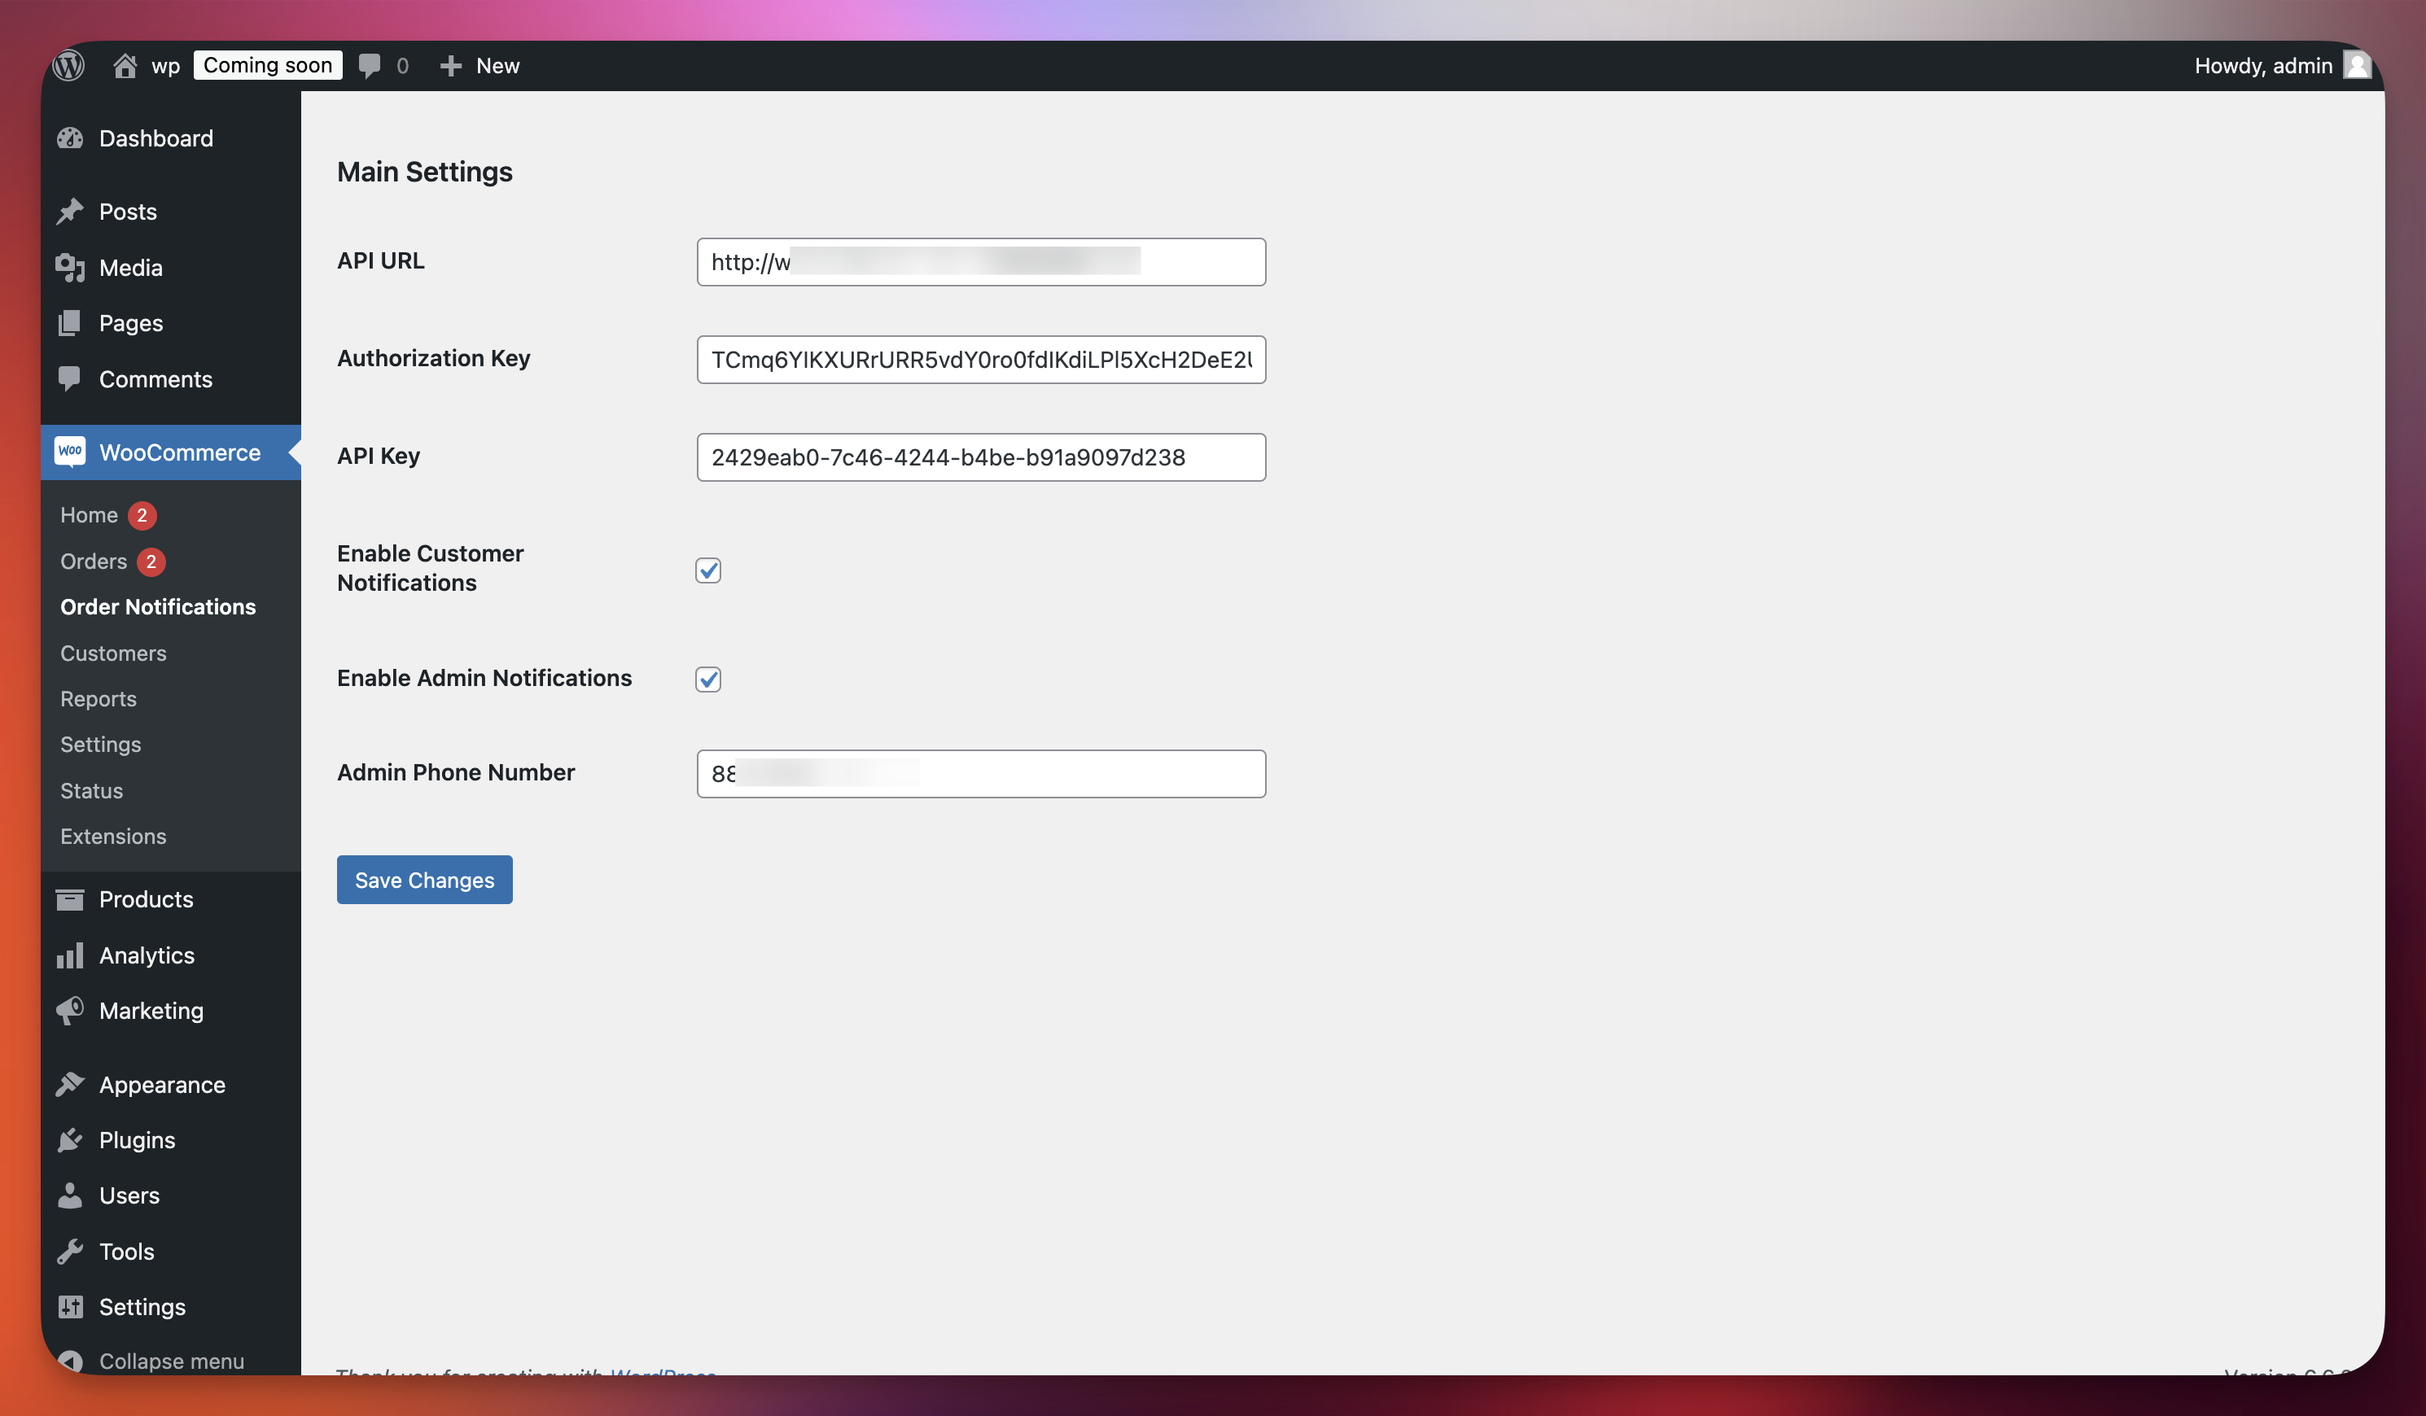Open the Howdy, admin account menu

pyautogui.click(x=2263, y=65)
